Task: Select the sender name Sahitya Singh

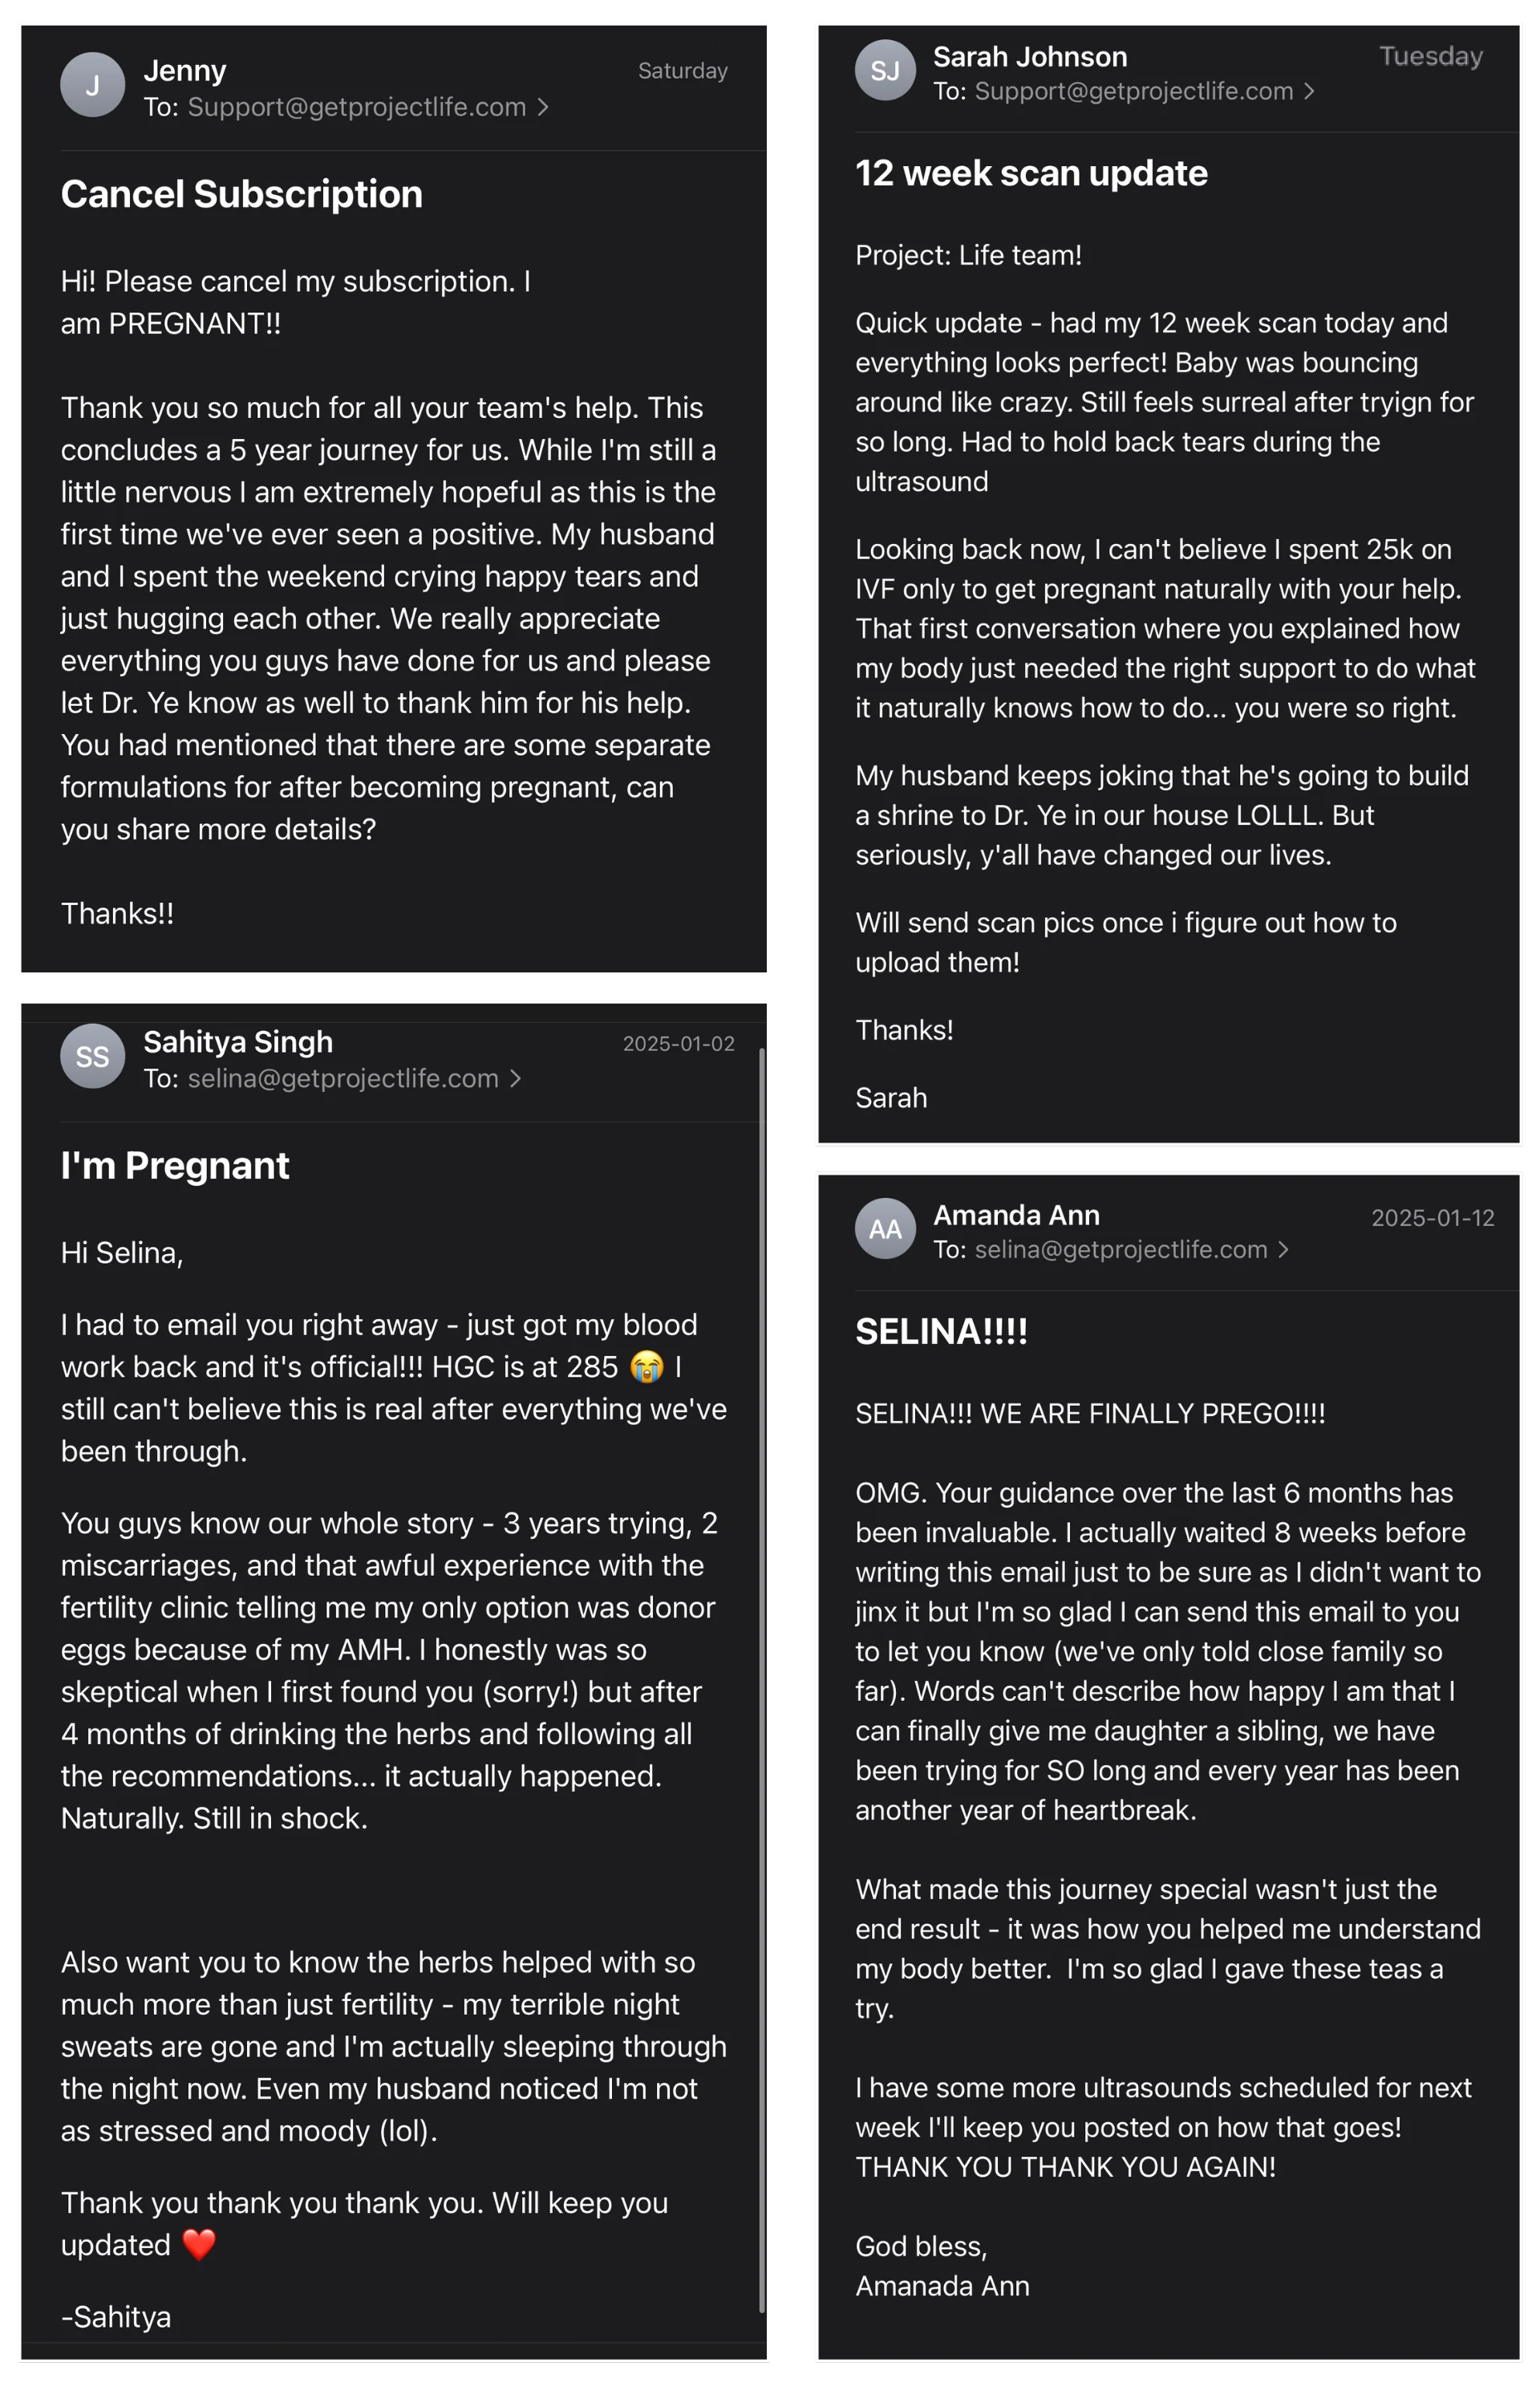Action: pos(238,1042)
